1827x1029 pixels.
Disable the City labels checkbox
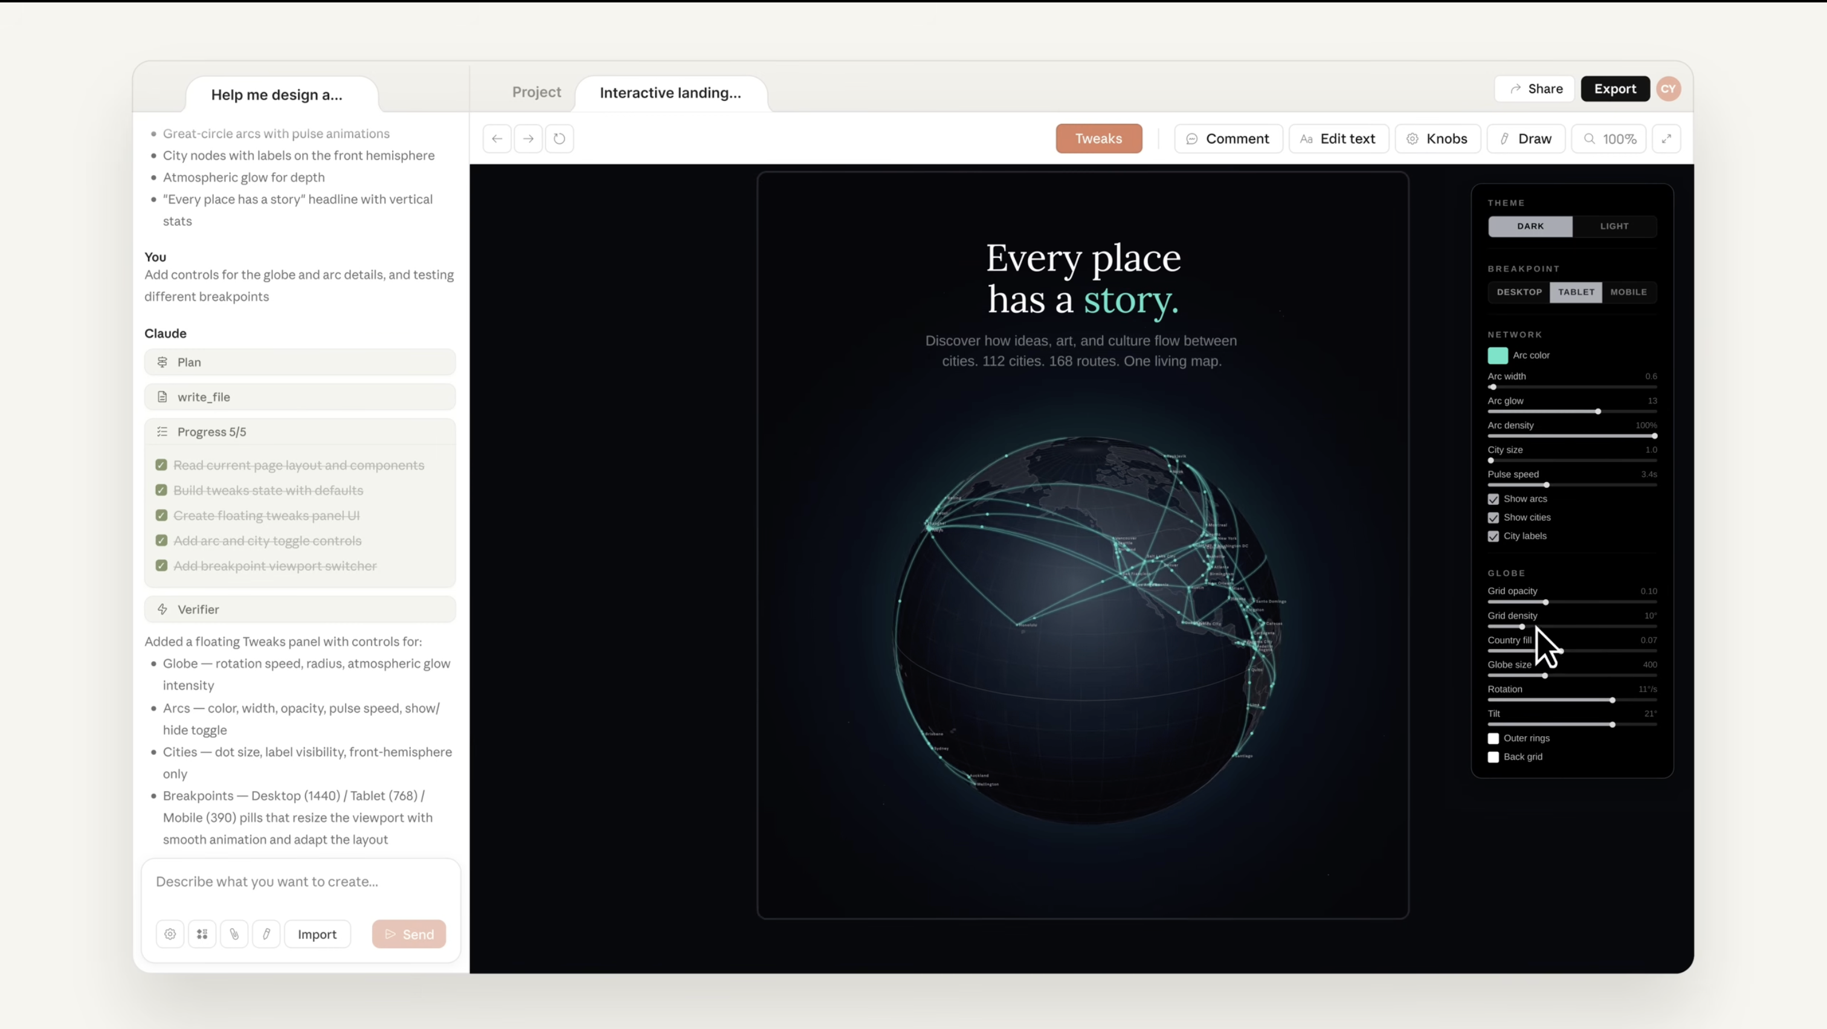pyautogui.click(x=1493, y=536)
